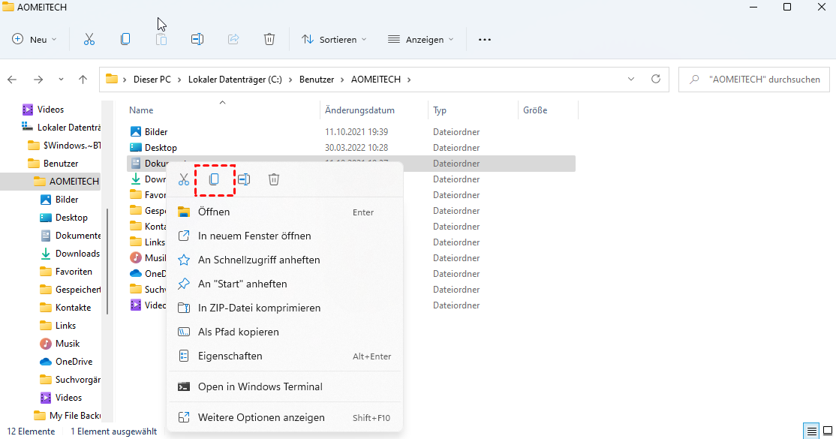Choose In ZIP-Datei komprimieren
Screen dimensions: 836x439
pos(284,308)
